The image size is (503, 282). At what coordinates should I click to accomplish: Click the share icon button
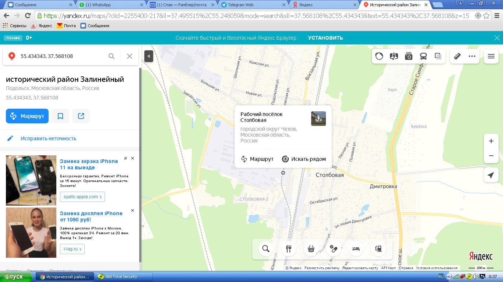(81, 116)
